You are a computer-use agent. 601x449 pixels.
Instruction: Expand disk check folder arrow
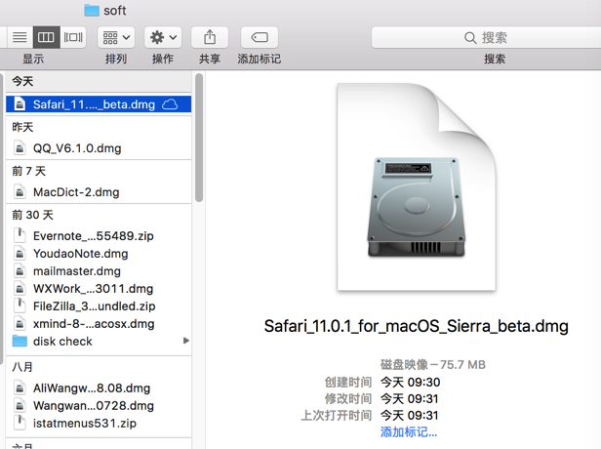point(186,341)
